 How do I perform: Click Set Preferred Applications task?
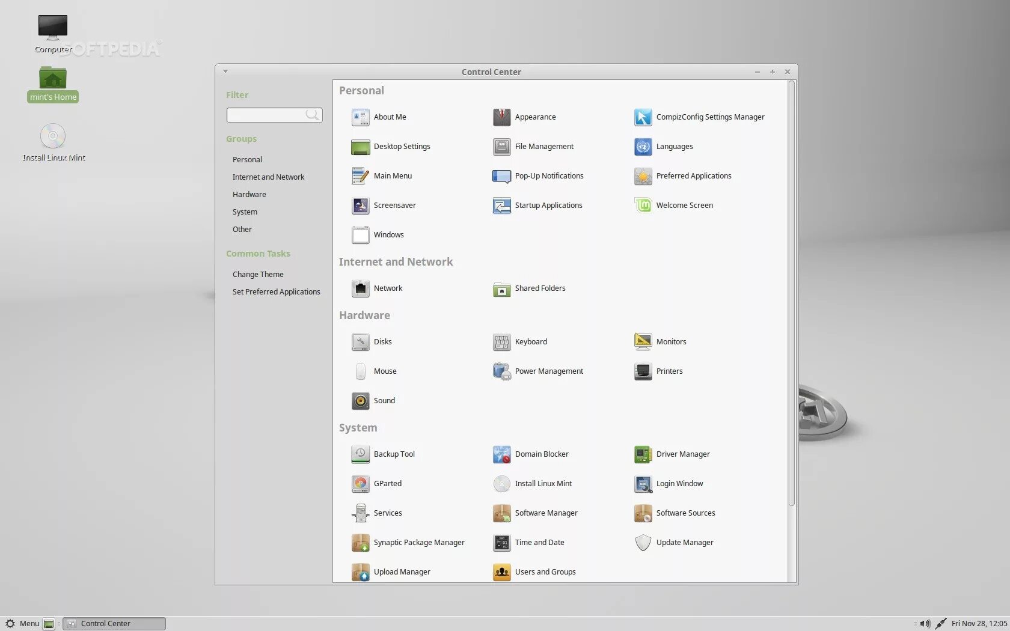pyautogui.click(x=276, y=292)
